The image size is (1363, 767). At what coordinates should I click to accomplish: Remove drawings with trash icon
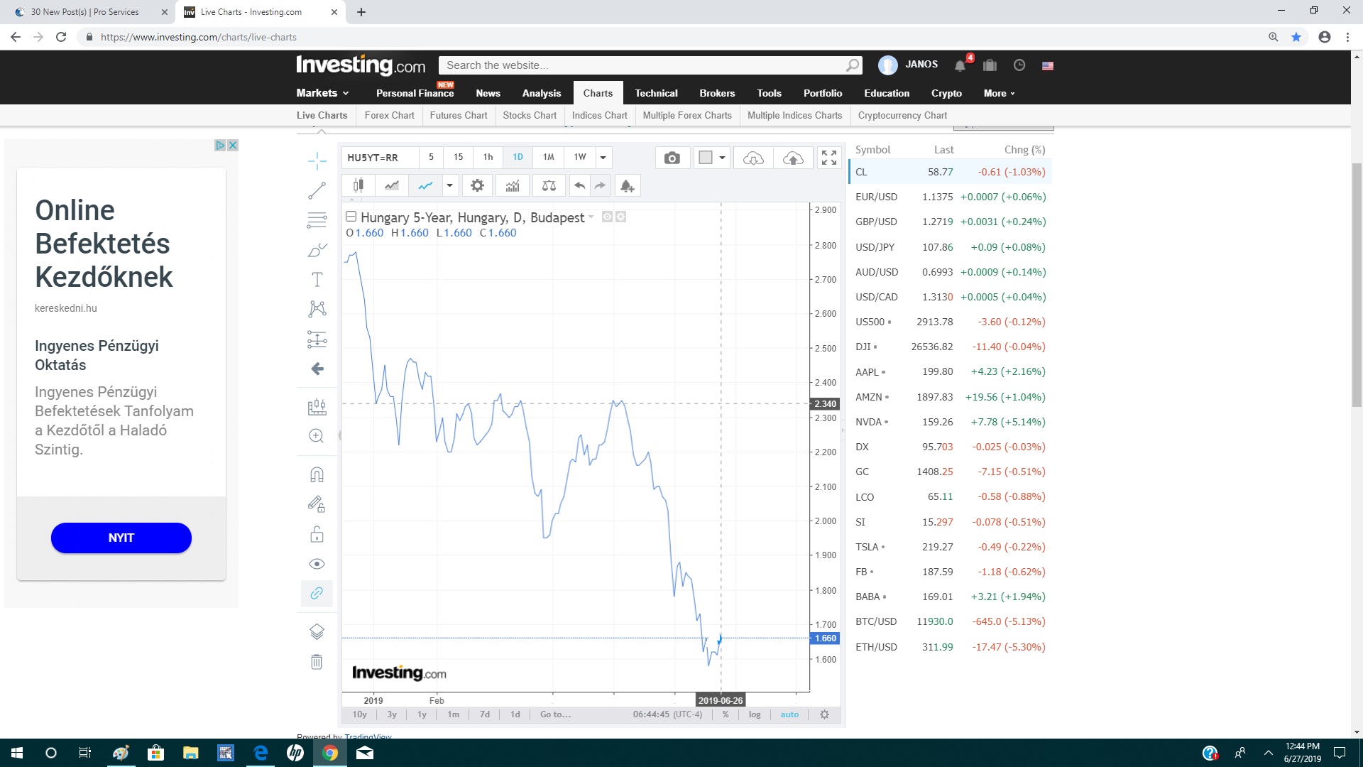tap(317, 662)
